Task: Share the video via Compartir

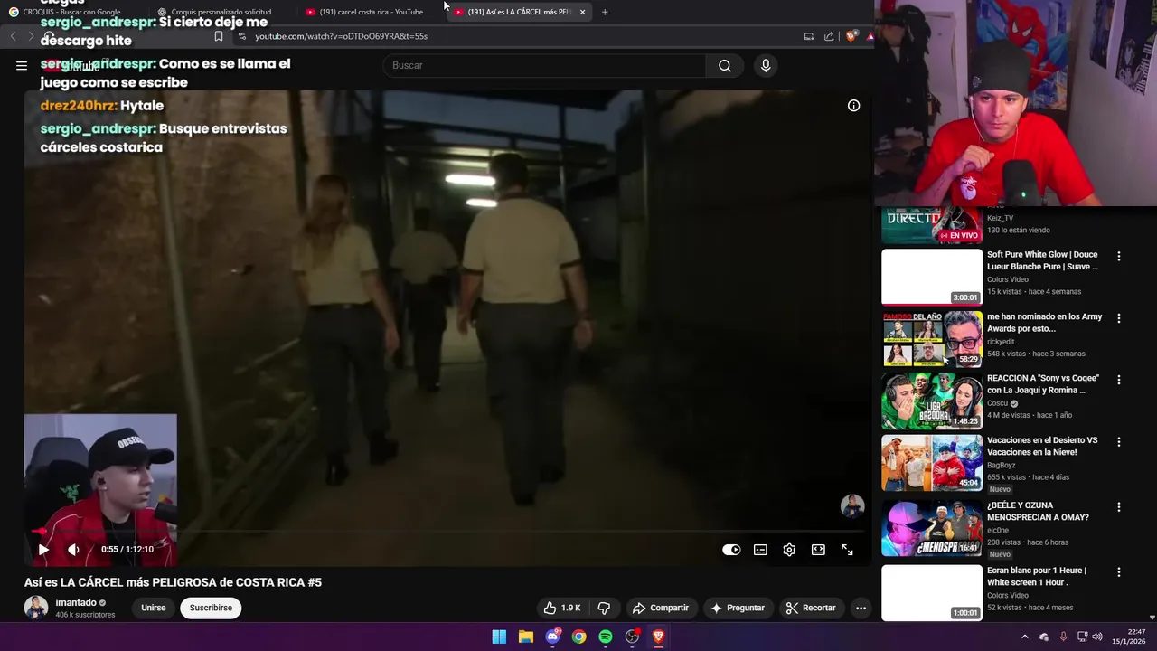Action: [661, 608]
